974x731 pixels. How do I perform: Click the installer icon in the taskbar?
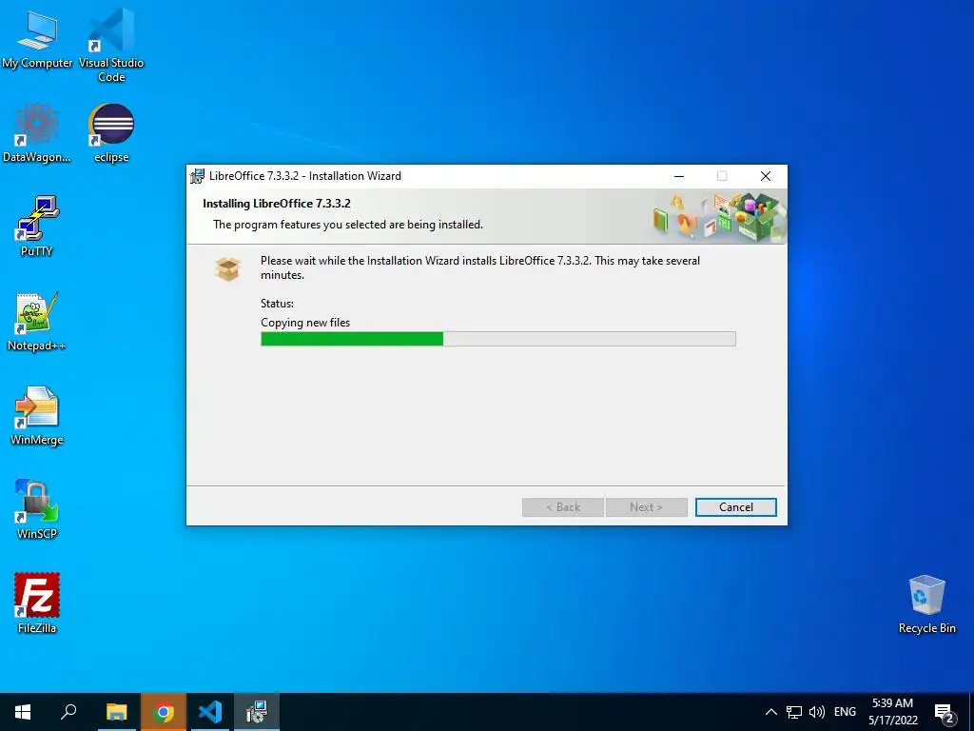click(257, 712)
